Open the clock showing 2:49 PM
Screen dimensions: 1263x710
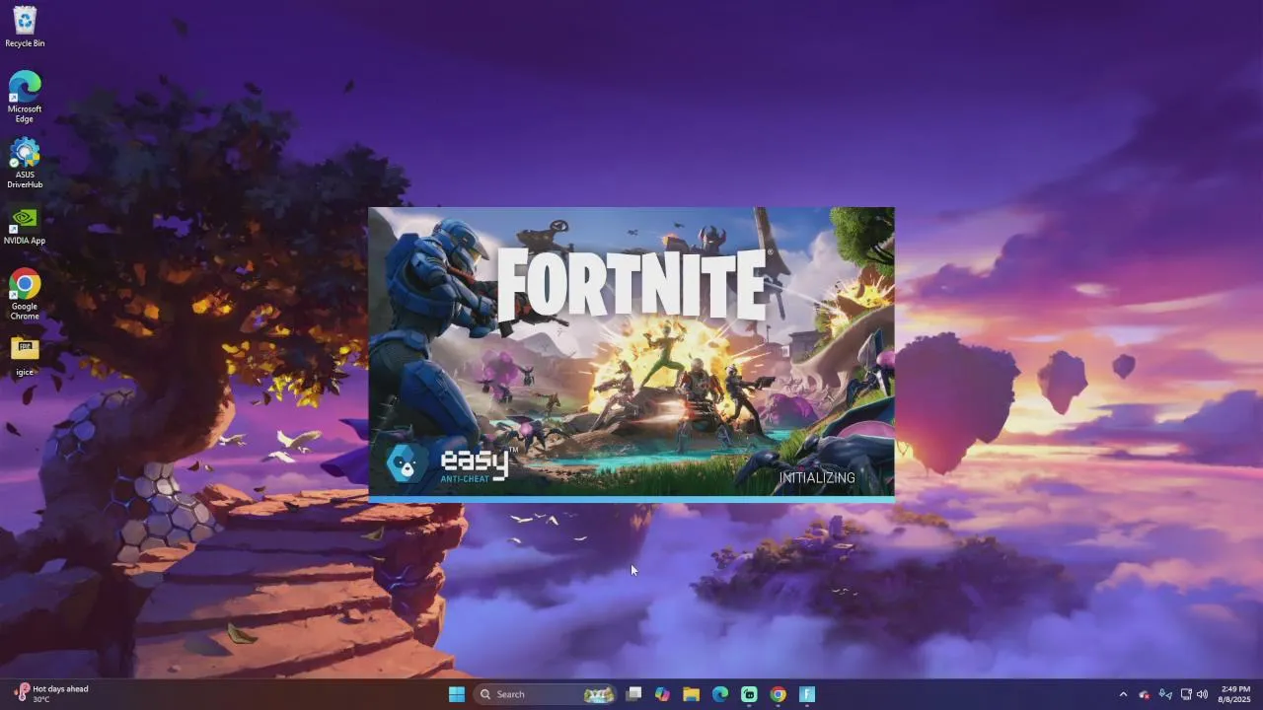pos(1235,694)
